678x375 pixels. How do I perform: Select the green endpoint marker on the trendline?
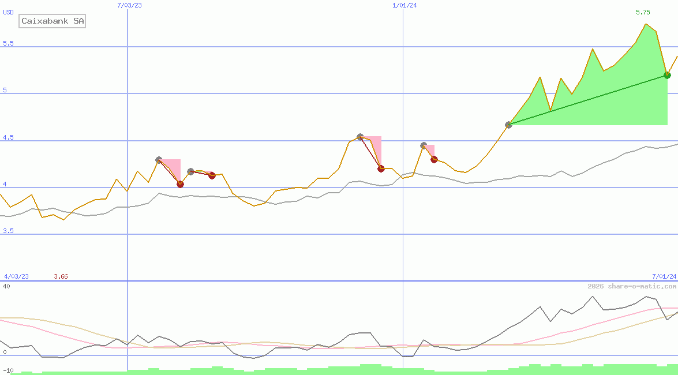667,75
